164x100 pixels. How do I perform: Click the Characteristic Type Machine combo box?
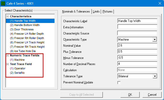point(137,40)
